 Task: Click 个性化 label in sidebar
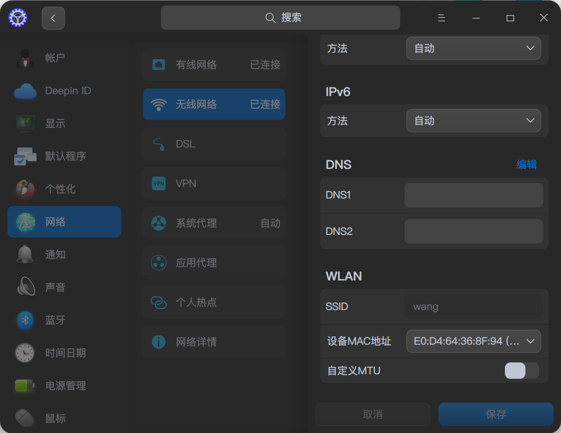click(x=60, y=189)
